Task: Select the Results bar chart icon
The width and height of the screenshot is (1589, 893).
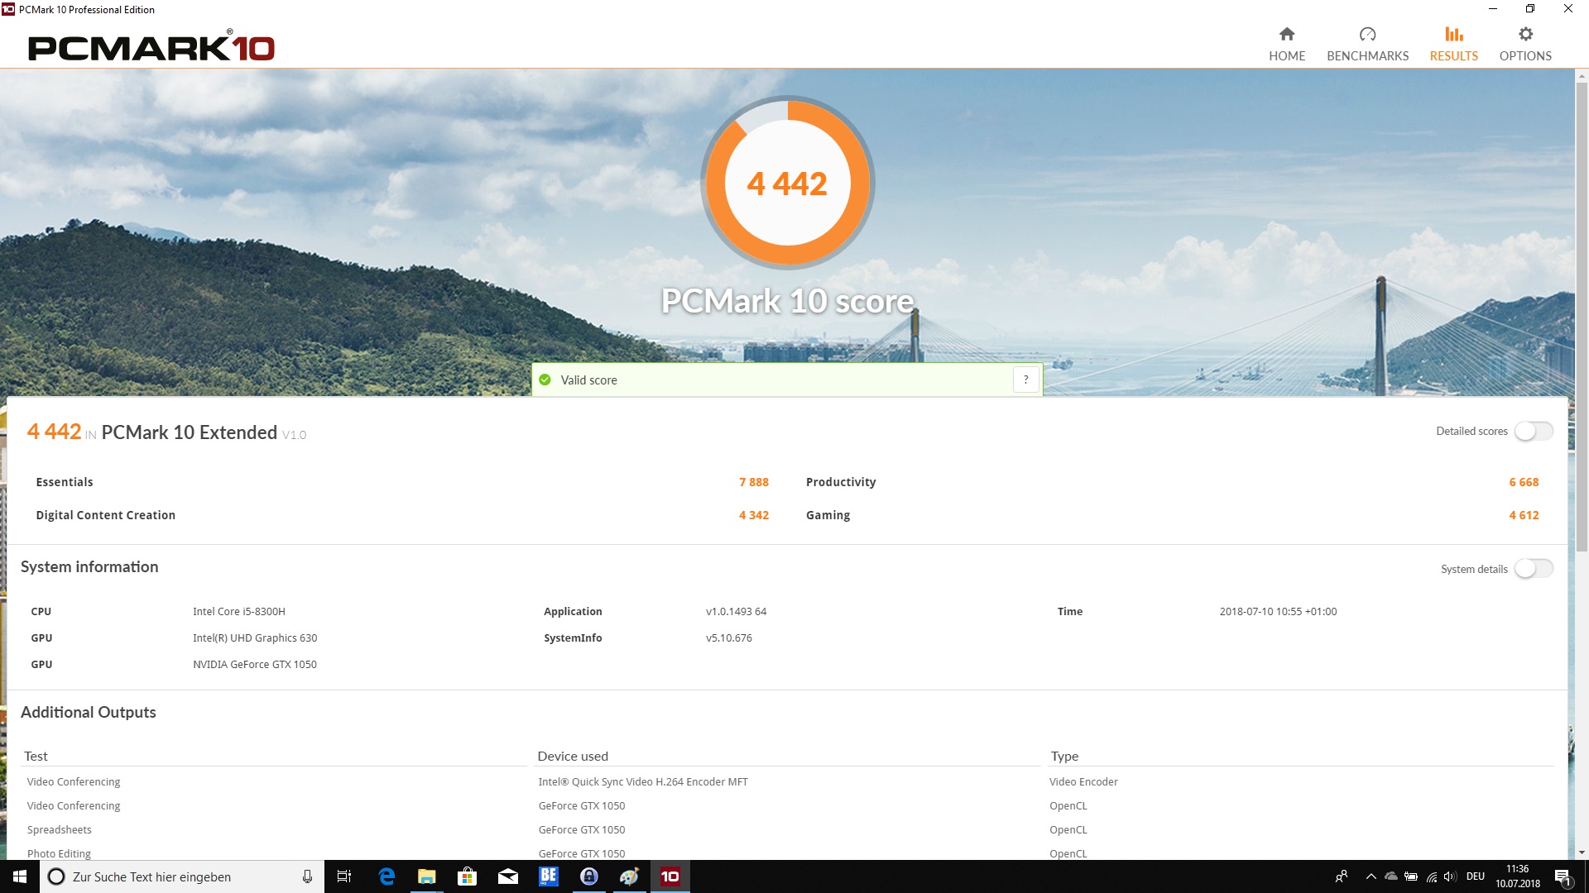Action: tap(1453, 35)
